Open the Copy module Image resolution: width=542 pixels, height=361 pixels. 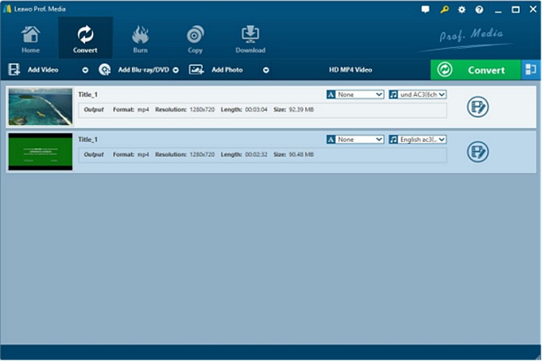[x=195, y=39]
